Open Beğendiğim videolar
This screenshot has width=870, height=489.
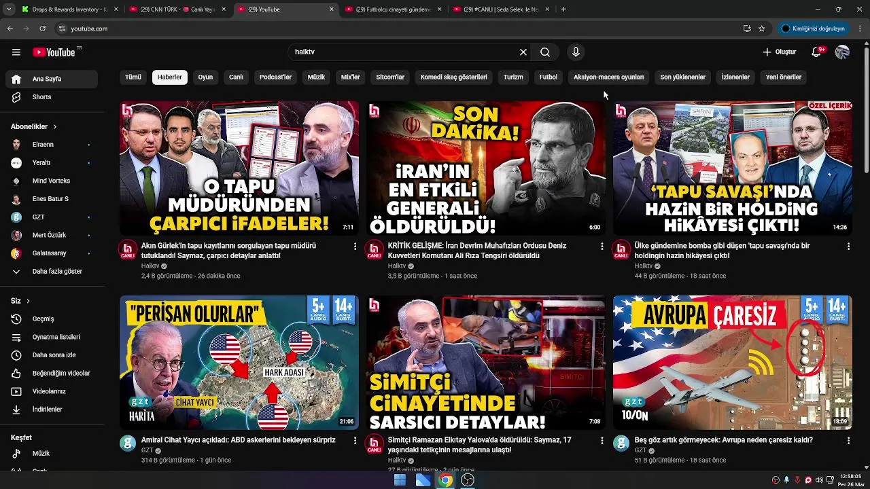(x=52, y=374)
